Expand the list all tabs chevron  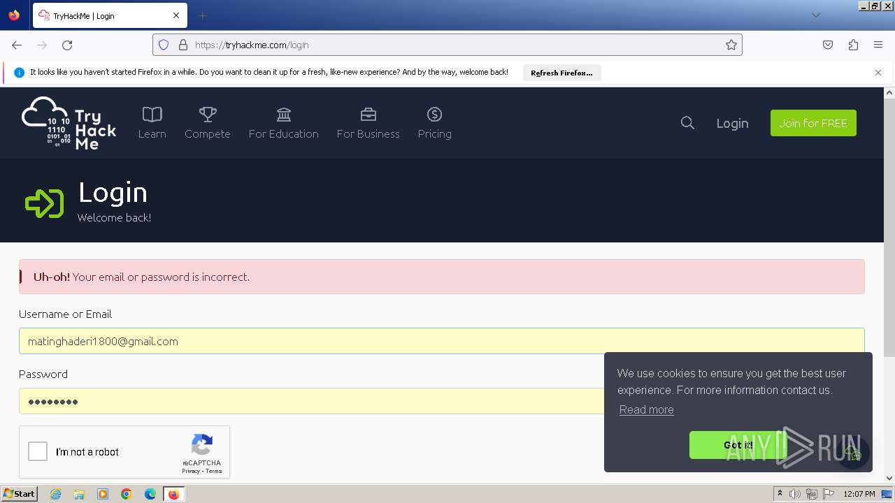pos(815,15)
